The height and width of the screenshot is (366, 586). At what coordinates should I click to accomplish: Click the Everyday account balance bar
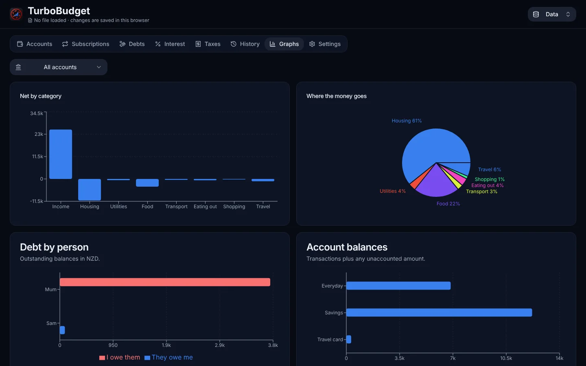(x=398, y=286)
